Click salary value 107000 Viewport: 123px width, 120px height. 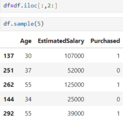pyautogui.click(x=74, y=56)
